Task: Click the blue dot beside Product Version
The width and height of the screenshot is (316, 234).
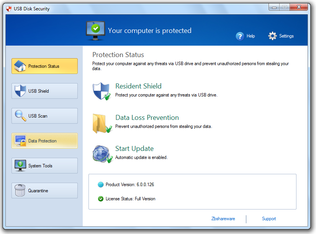Action: pyautogui.click(x=101, y=185)
